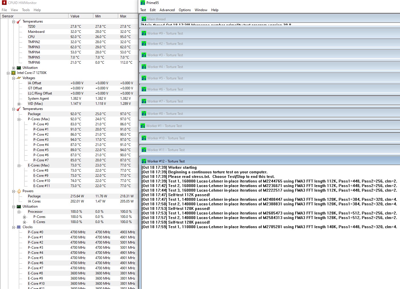Collapse the Voltages section
The image size is (400, 289).
tap(13, 78)
